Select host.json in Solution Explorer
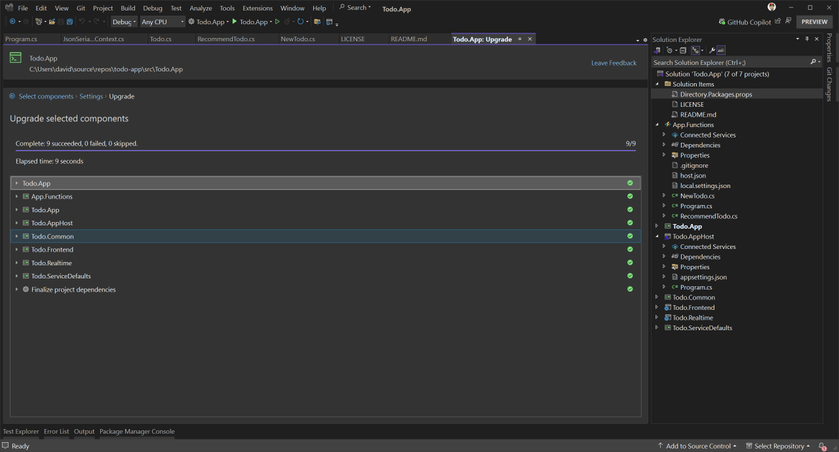The width and height of the screenshot is (839, 452). (693, 175)
